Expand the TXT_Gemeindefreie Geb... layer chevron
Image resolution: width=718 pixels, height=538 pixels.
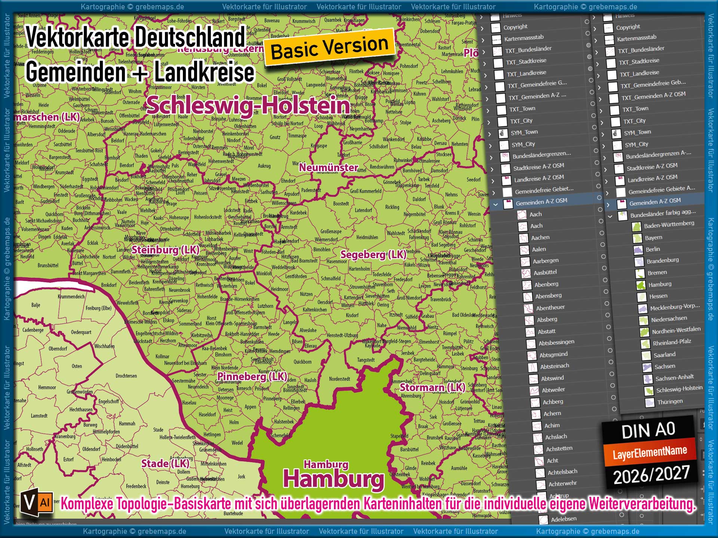point(599,87)
